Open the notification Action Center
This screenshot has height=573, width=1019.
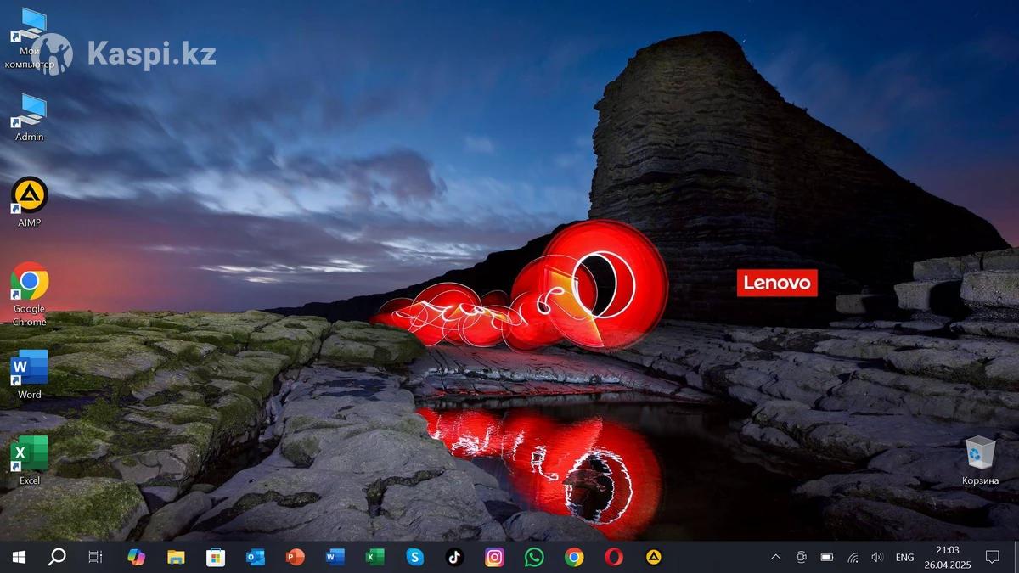[x=992, y=557]
